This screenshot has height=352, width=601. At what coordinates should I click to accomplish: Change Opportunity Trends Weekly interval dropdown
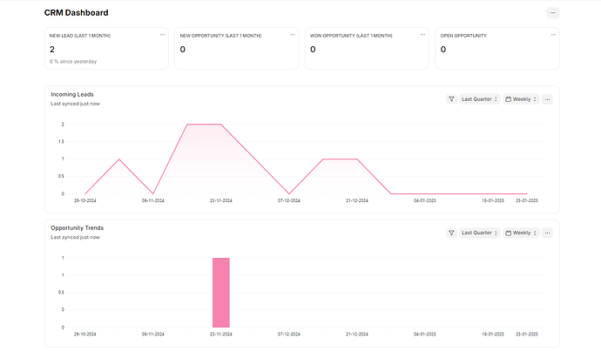click(x=521, y=233)
